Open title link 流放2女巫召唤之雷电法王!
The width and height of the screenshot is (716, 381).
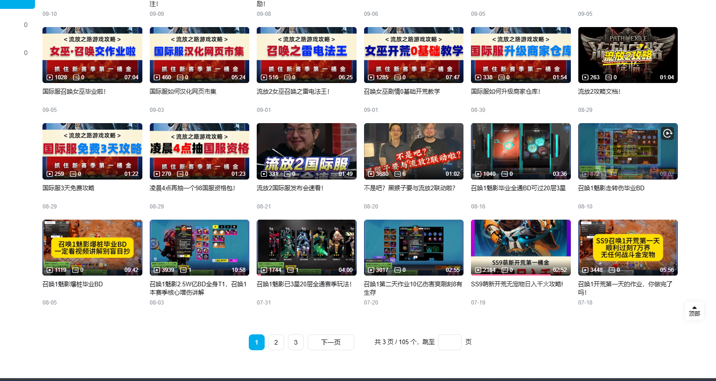tap(293, 91)
